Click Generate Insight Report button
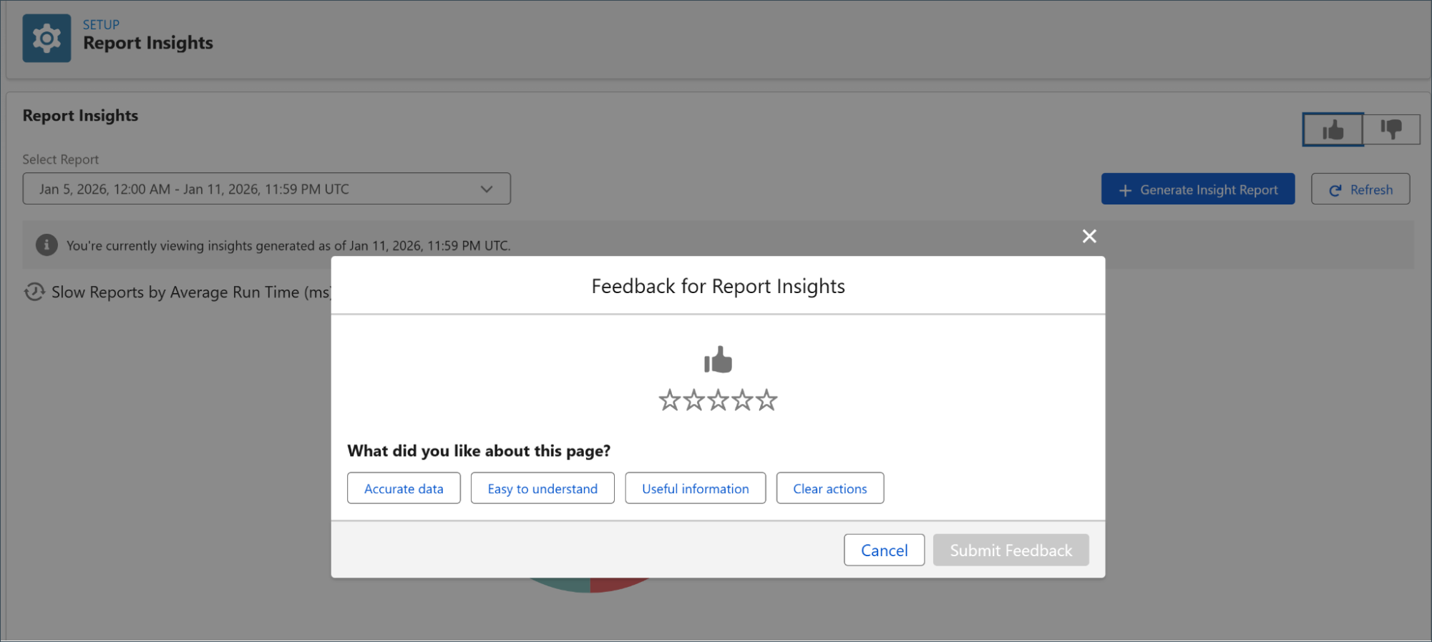 (x=1197, y=189)
